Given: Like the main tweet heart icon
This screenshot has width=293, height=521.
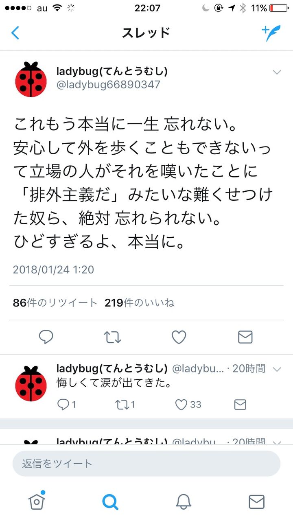Looking at the screenshot, I should [179, 337].
